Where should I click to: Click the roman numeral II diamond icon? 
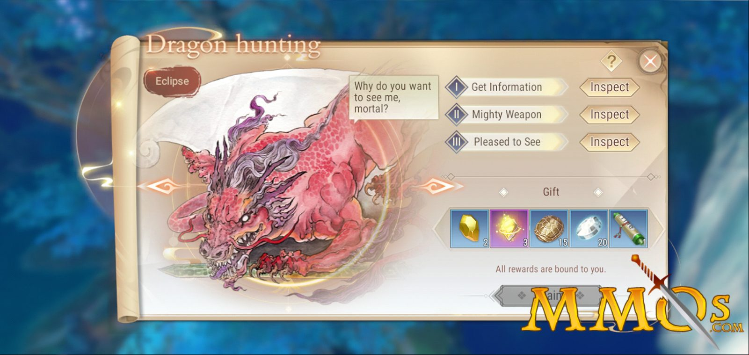tap(457, 115)
